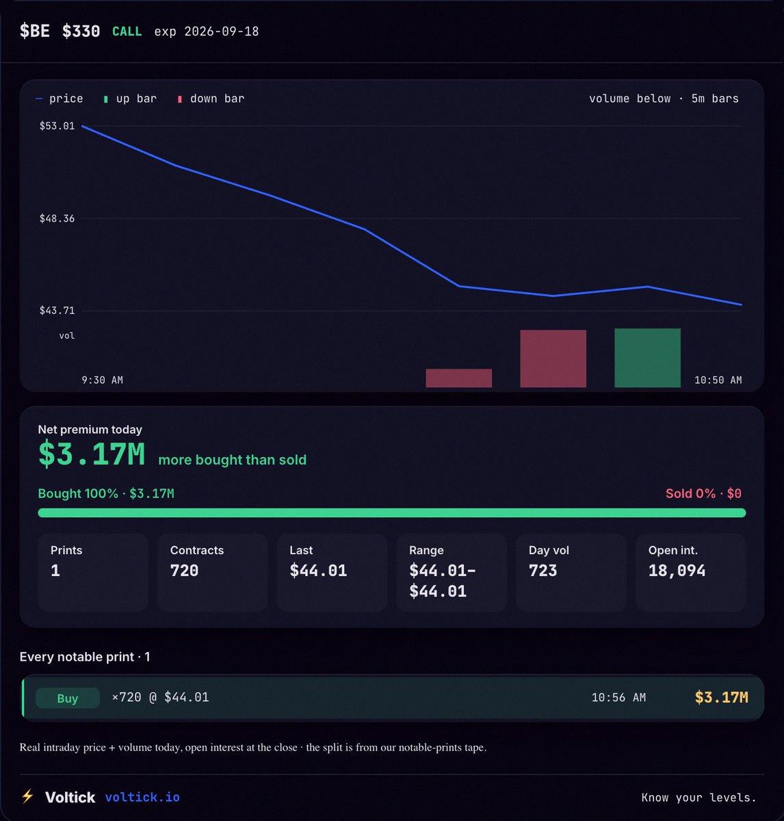Click the 10:56 AM print timestamp

(x=618, y=697)
